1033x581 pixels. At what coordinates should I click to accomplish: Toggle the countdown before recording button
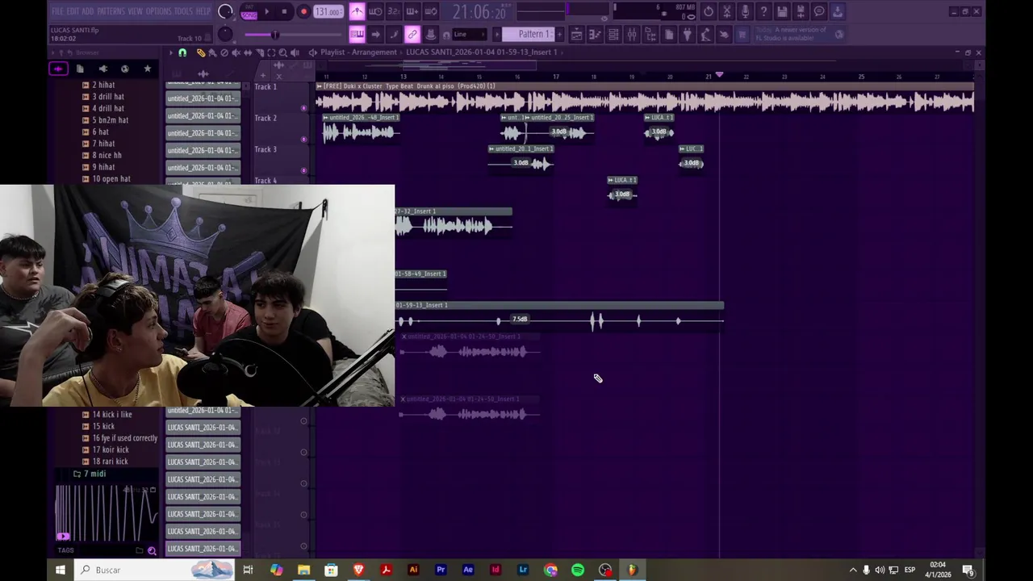point(393,11)
